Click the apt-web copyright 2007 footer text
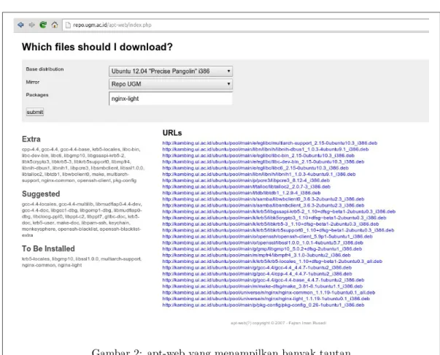Screen dimensions: 440x355 coord(278,323)
